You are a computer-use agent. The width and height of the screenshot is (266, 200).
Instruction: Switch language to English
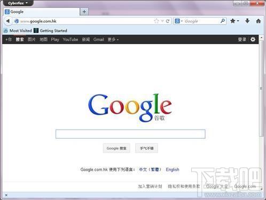[x=173, y=170]
